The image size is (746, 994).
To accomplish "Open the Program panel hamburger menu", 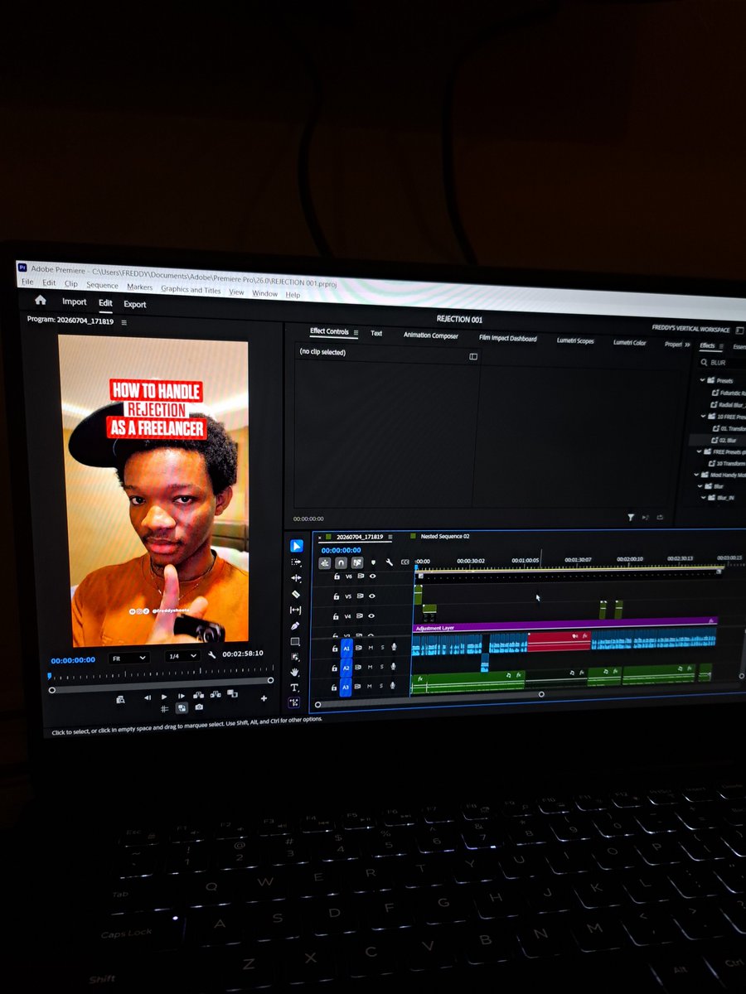I will [124, 321].
